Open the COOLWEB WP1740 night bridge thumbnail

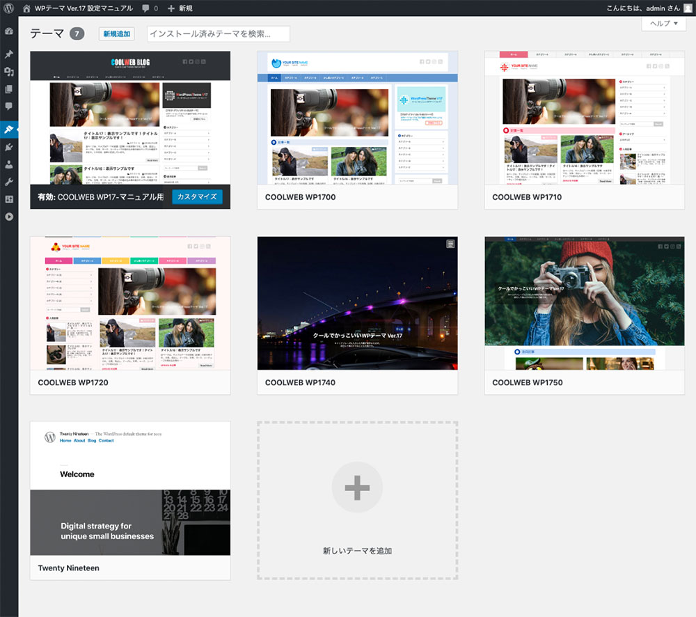click(357, 303)
